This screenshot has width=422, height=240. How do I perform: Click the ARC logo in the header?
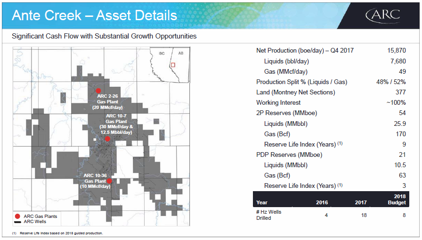(x=383, y=15)
